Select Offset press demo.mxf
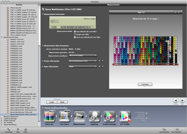The image size is (187, 134). click(x=19, y=101)
